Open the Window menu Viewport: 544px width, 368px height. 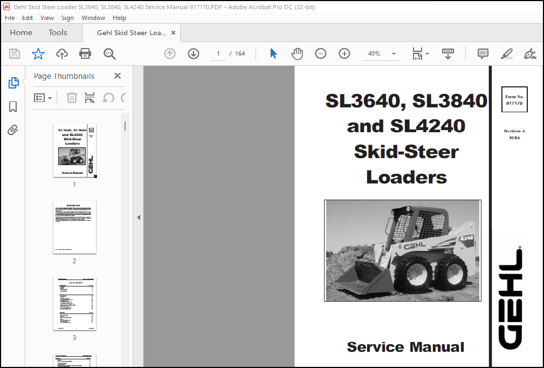[93, 18]
